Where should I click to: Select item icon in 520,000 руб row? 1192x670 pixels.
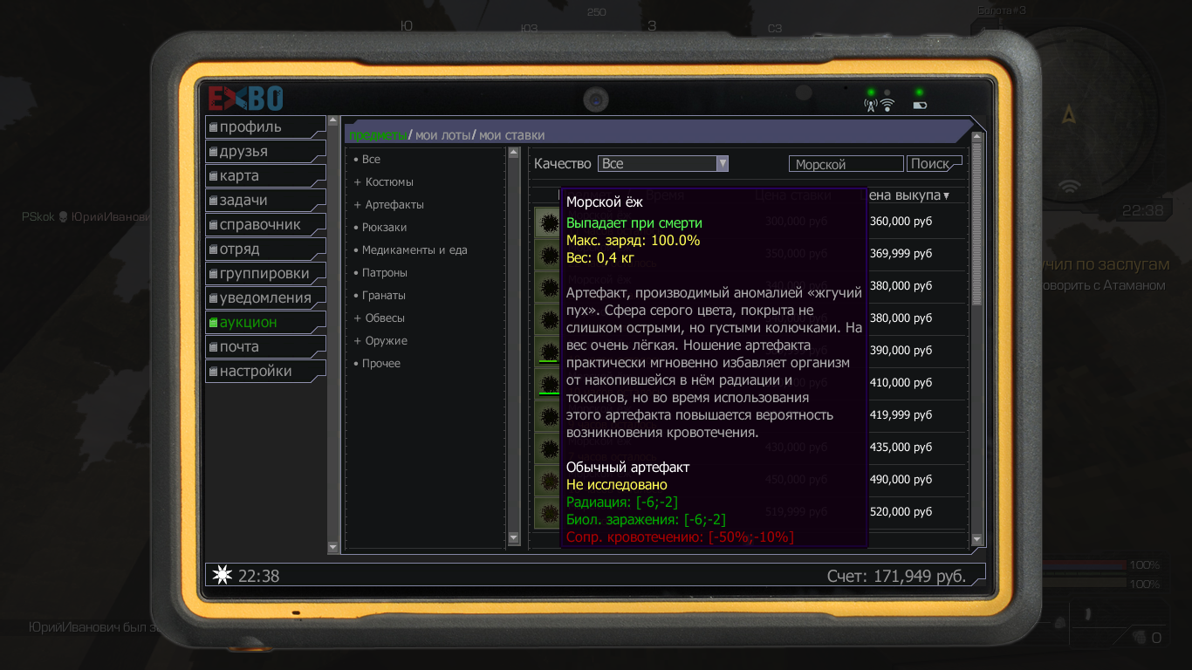pos(548,512)
